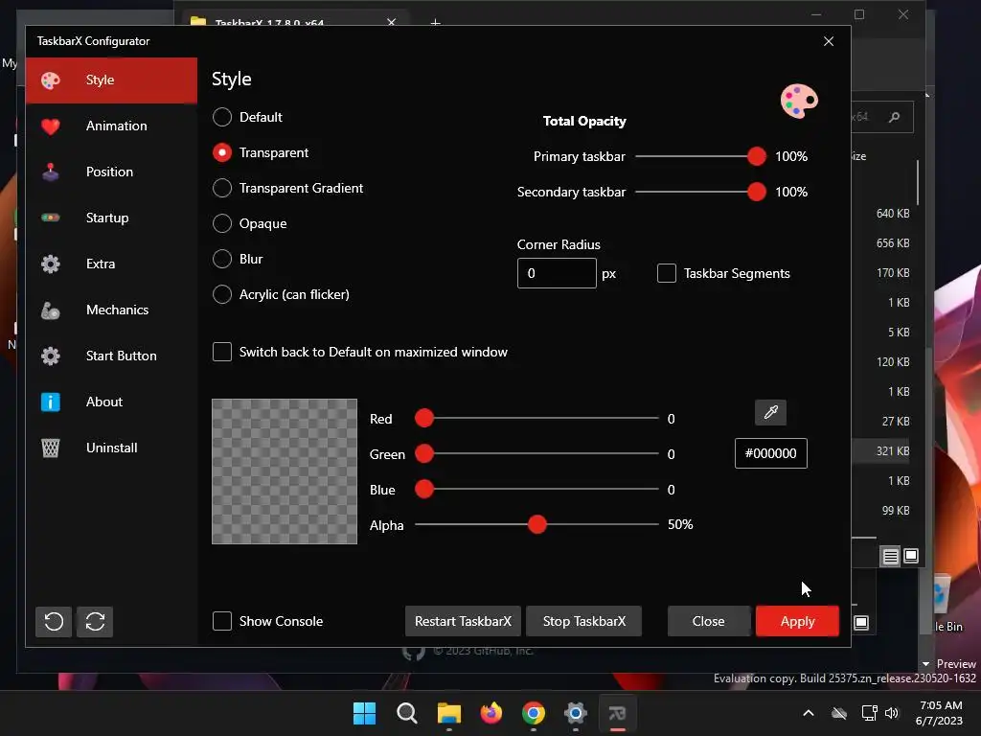Click the Alpha slider handle at 50%
The height and width of the screenshot is (736, 981).
pyautogui.click(x=536, y=524)
